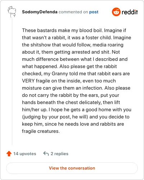Open the SodomyDefenda user profile name

(x=40, y=12)
